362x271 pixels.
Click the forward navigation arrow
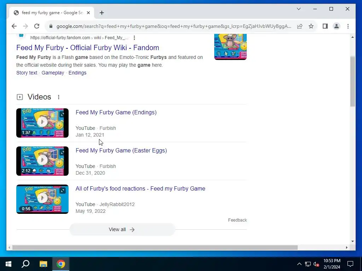(x=25, y=26)
